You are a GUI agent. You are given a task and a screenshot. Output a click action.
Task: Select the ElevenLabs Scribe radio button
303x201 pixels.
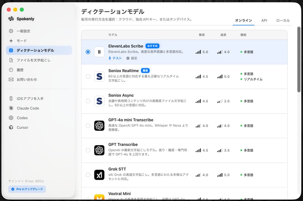pyautogui.click(x=88, y=52)
